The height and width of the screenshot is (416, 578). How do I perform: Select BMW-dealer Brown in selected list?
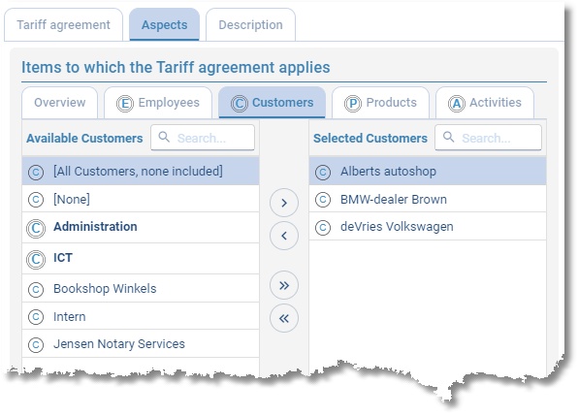click(x=428, y=199)
